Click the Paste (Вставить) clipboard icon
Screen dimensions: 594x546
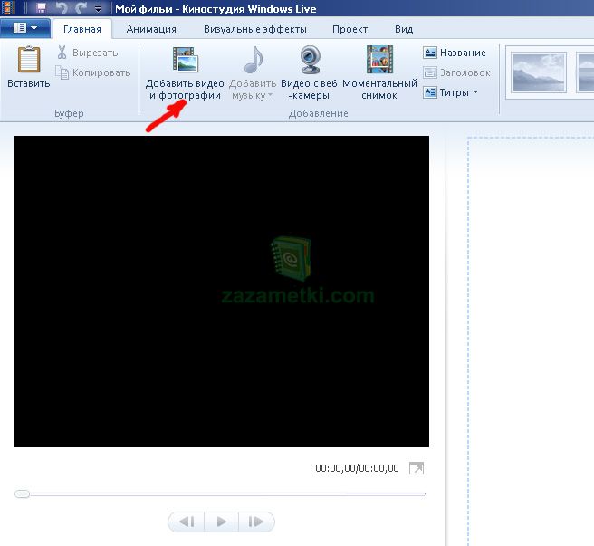(29, 59)
